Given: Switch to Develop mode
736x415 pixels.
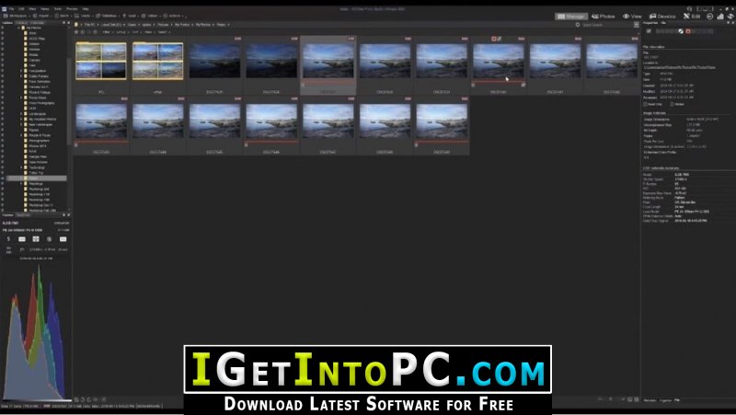Looking at the screenshot, I should 662,17.
